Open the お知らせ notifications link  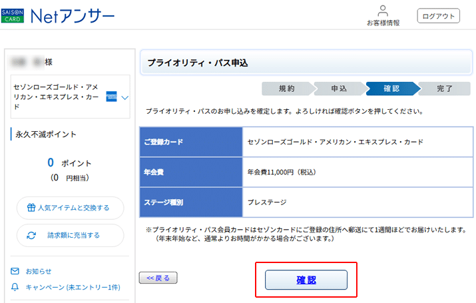coord(39,271)
